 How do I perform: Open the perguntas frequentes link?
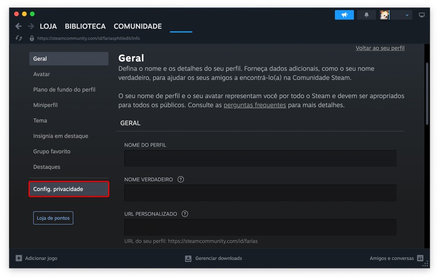click(255, 105)
